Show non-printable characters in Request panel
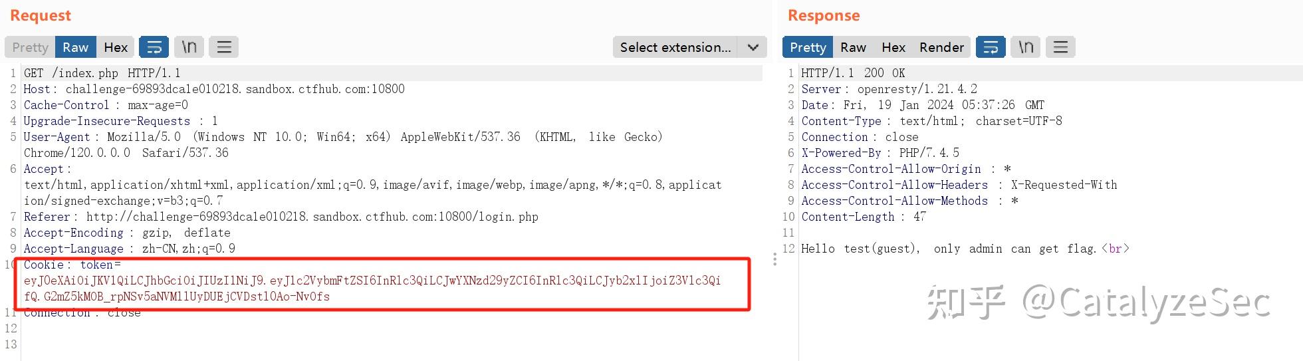 (189, 47)
